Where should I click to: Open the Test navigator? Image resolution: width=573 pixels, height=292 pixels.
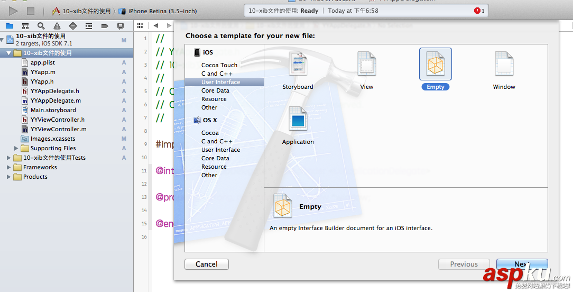(73, 25)
